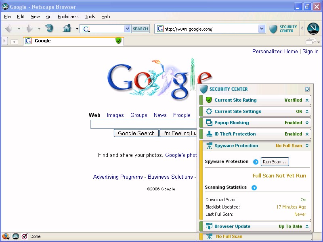Screen dimensions: 323x242
Task: Click the I'm Feeling Lucky button
Action: pos(178,133)
